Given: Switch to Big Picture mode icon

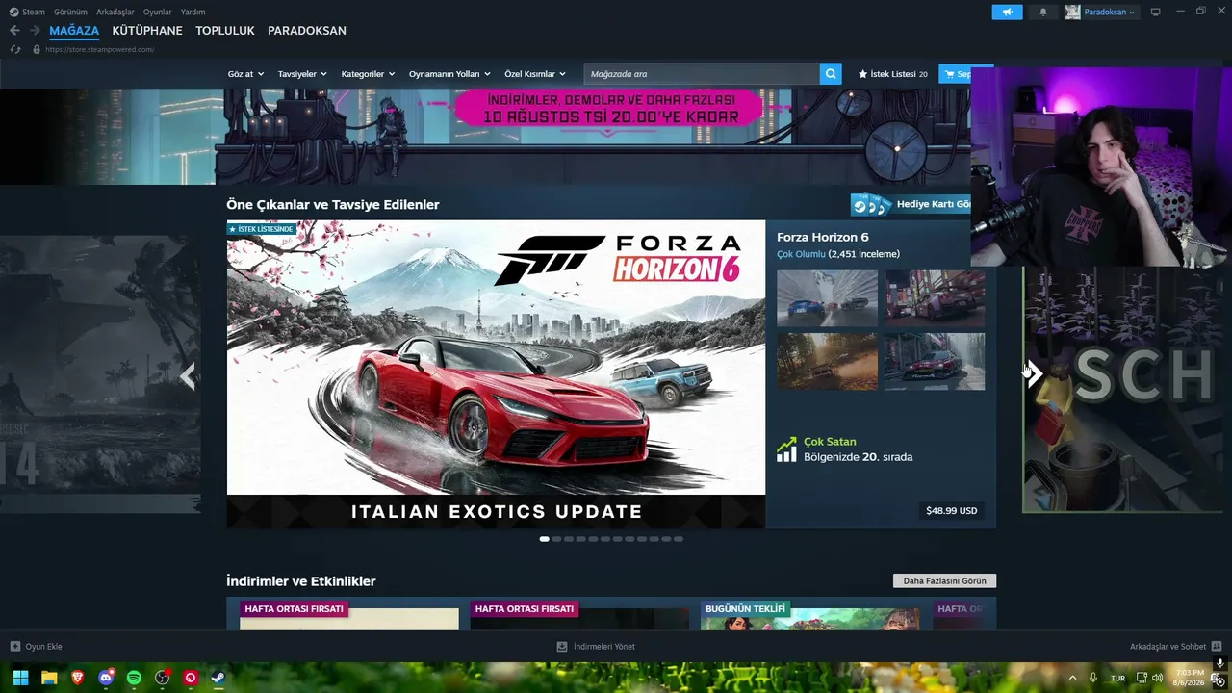Looking at the screenshot, I should coord(1156,12).
